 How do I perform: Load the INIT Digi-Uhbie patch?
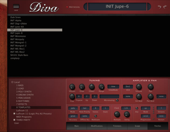pyautogui.click(x=18, y=23)
